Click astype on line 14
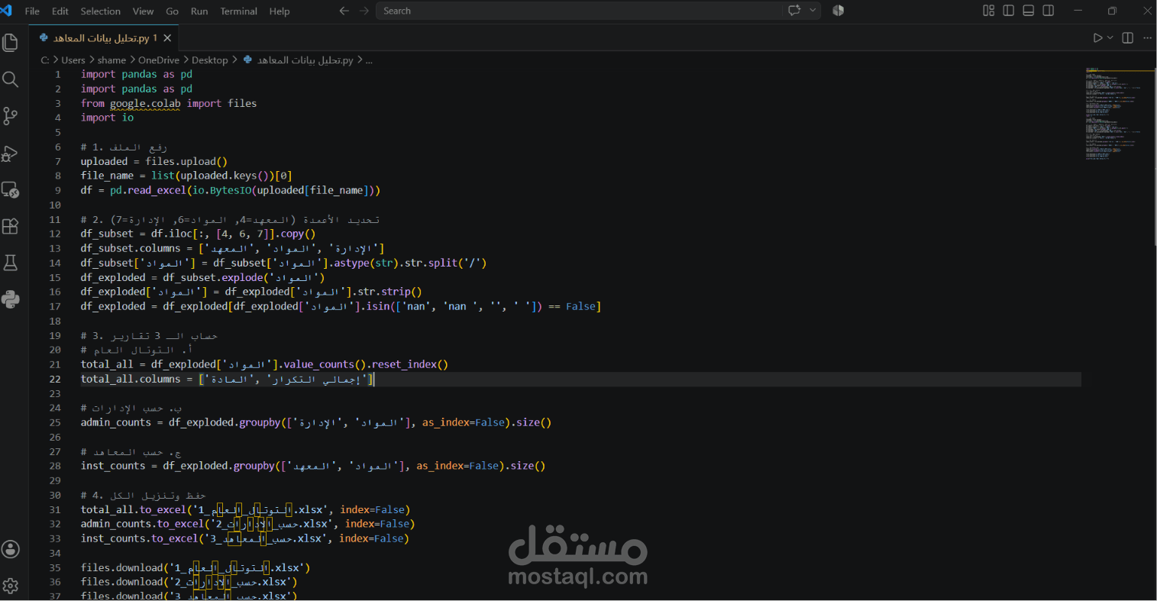This screenshot has width=1157, height=601. point(352,263)
